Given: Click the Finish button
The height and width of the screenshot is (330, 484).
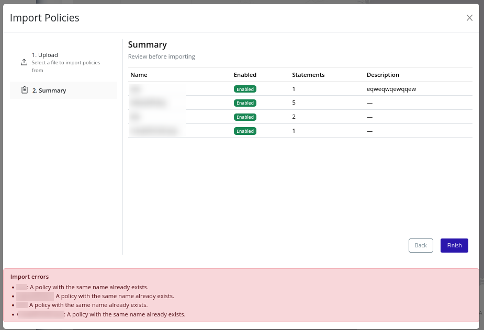Looking at the screenshot, I should 454,245.
